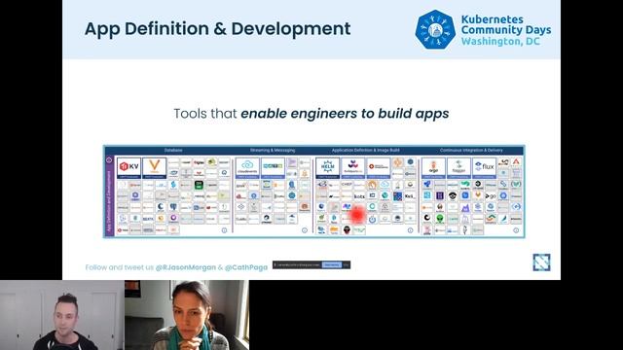Image resolution: width=623 pixels, height=350 pixels.
Task: Click the Chef logo tile
Action: point(347,185)
